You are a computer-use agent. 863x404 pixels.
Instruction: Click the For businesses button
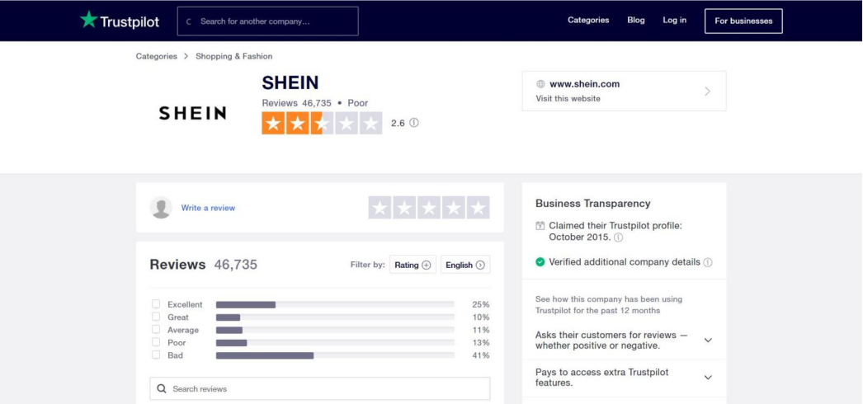click(x=743, y=21)
